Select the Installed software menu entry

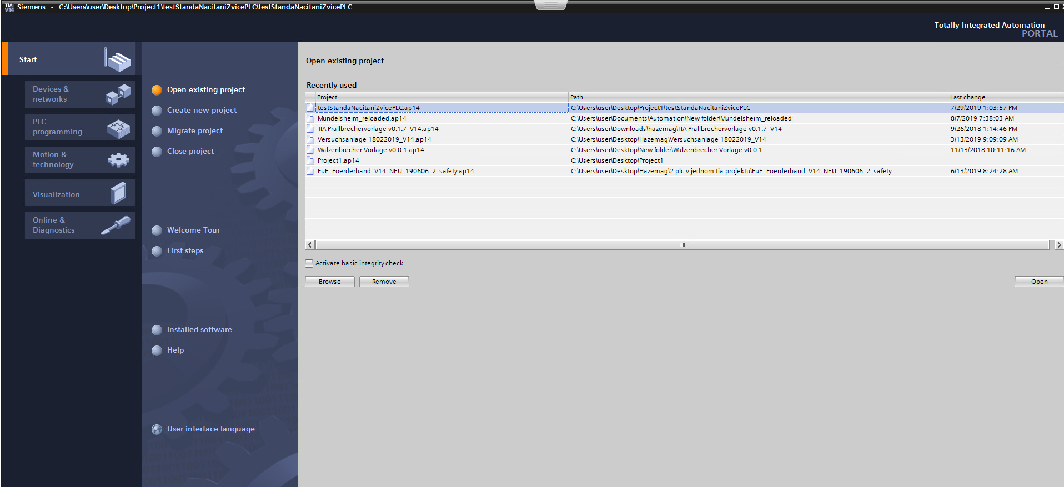click(199, 329)
